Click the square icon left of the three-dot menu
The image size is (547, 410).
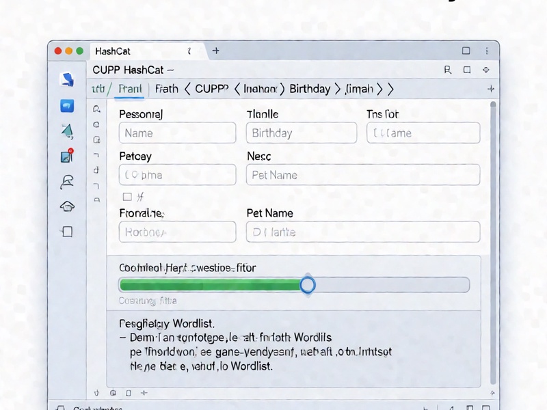[466, 51]
